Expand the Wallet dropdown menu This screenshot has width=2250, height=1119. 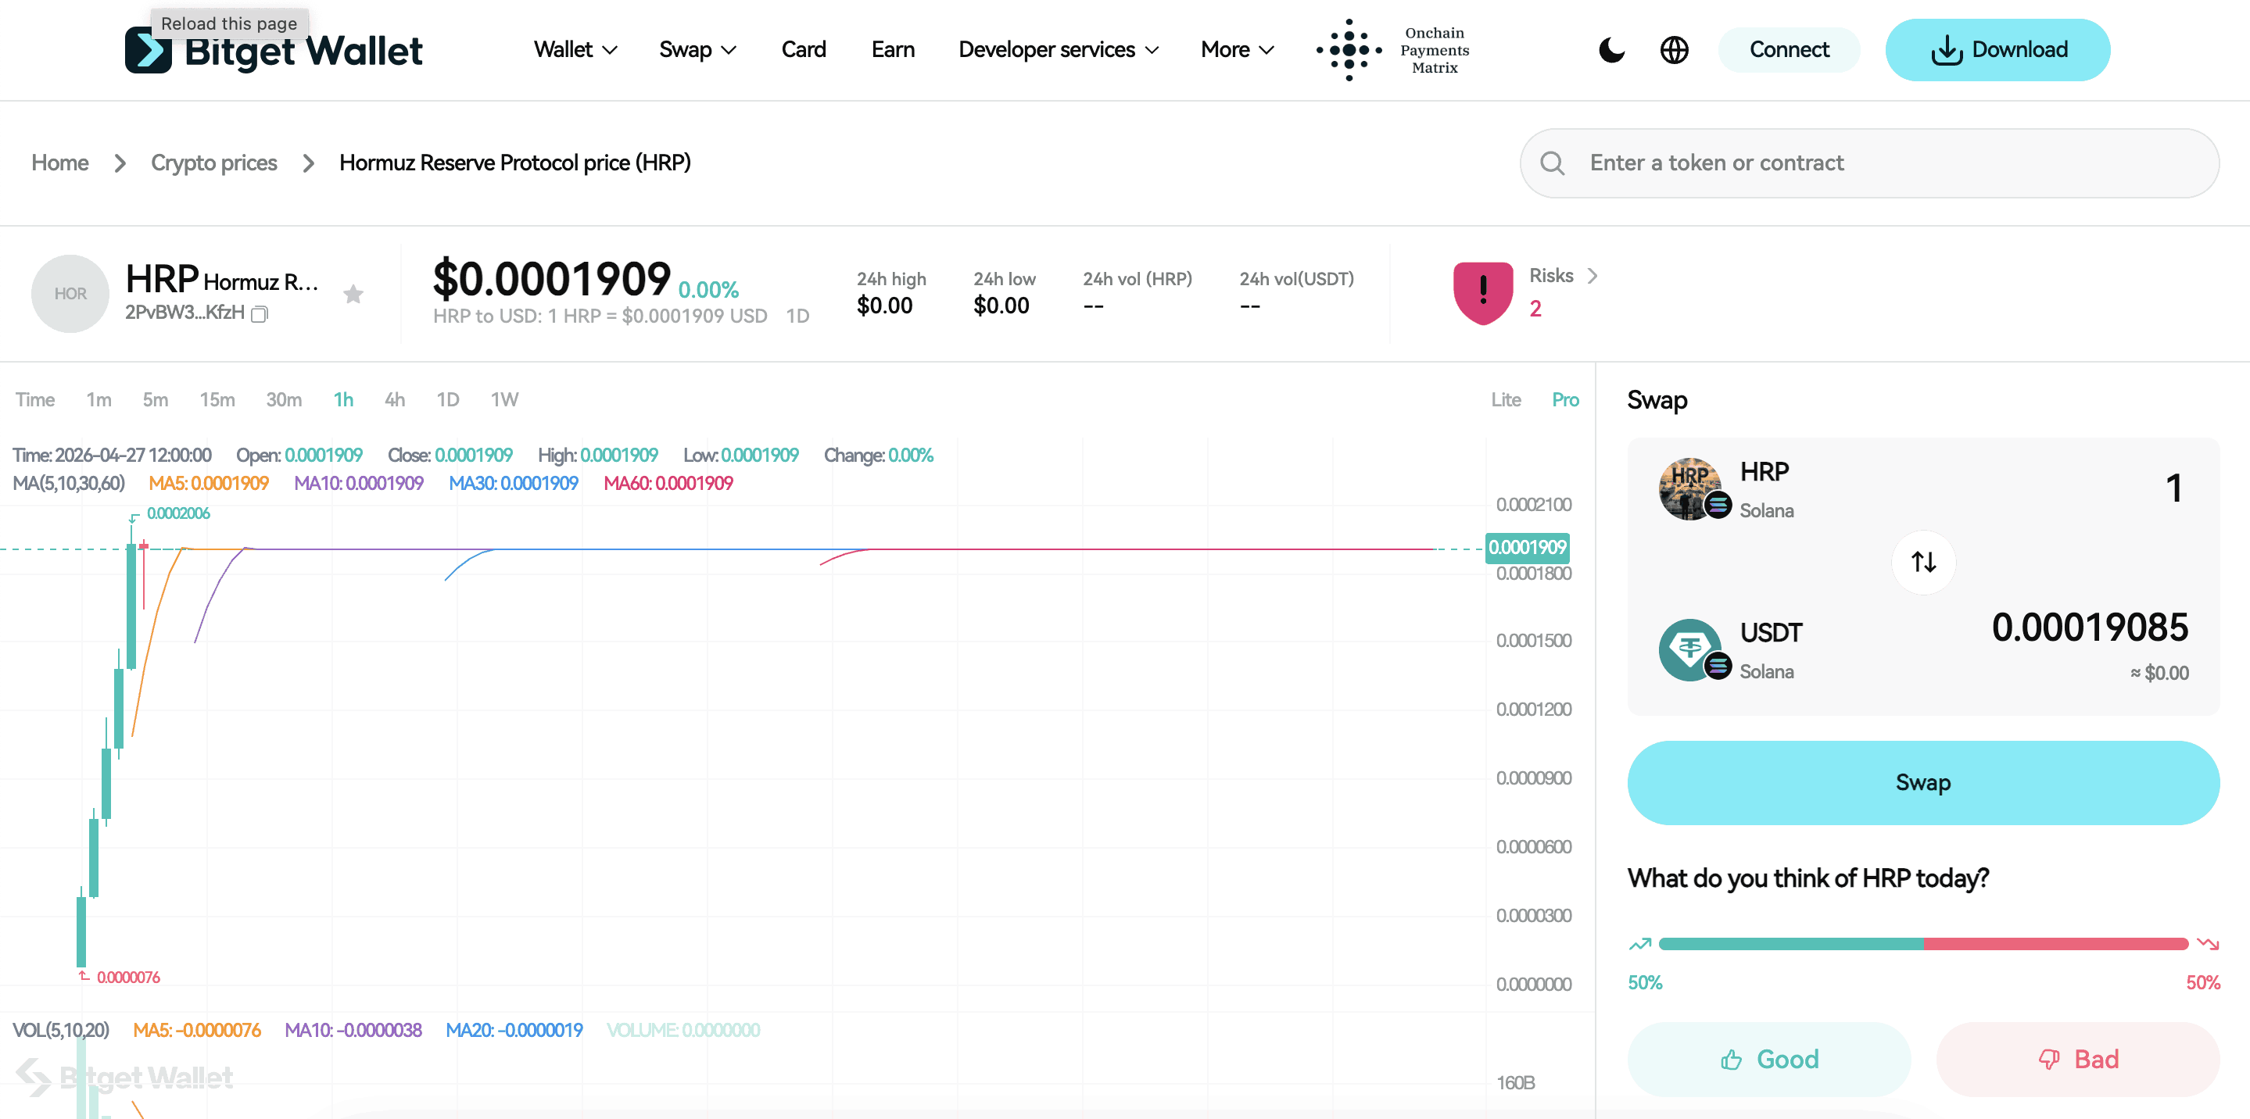(x=575, y=50)
